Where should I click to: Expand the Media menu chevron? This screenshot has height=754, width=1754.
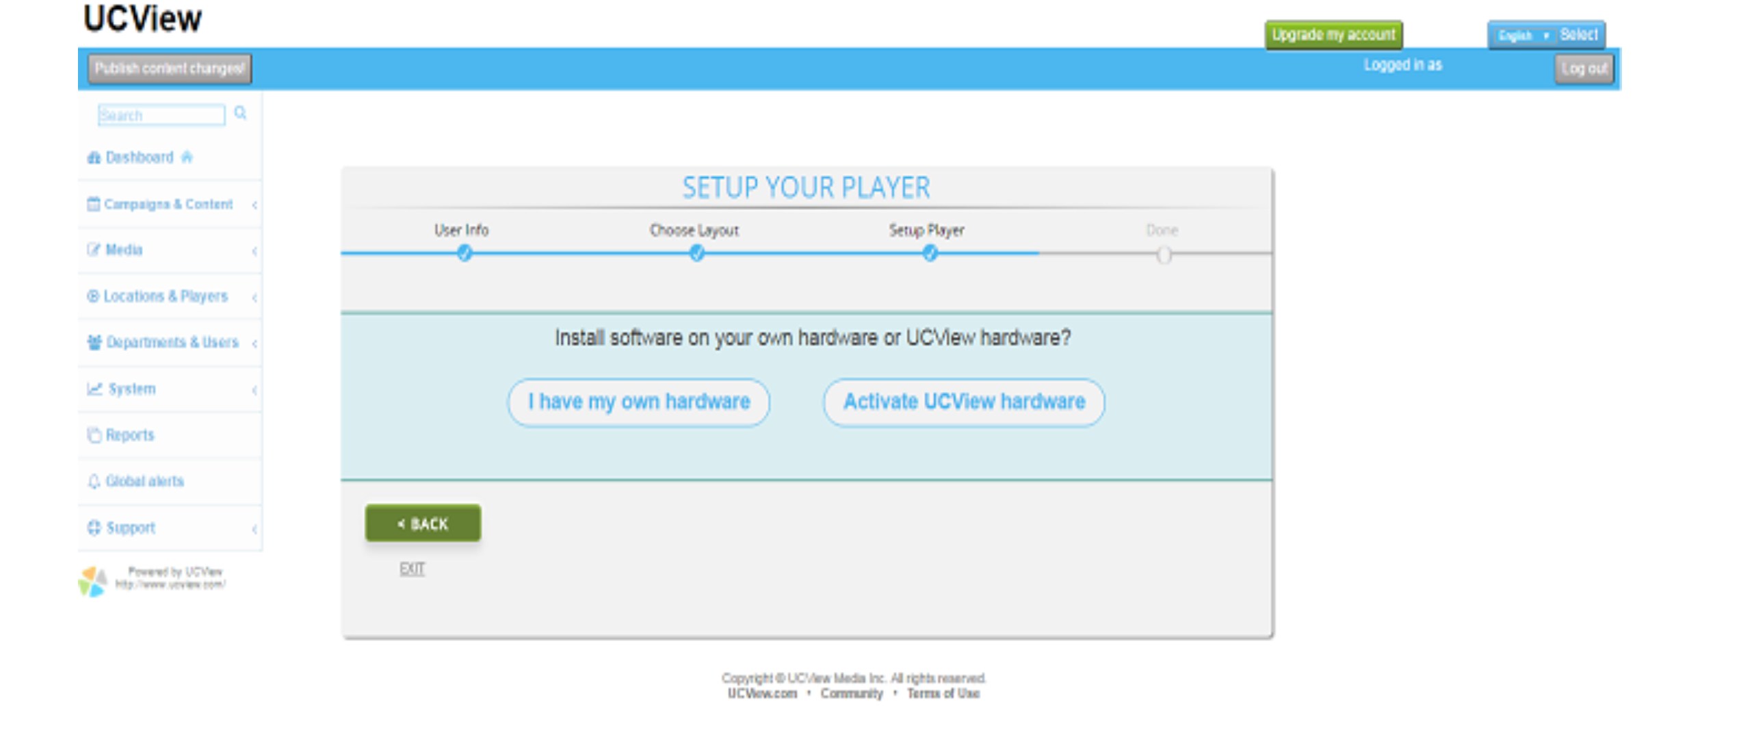pyautogui.click(x=254, y=251)
